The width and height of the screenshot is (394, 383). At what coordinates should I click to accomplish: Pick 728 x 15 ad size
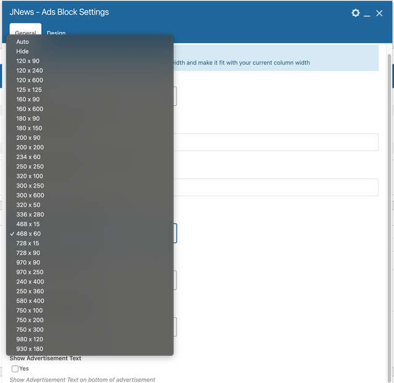[x=90, y=243]
